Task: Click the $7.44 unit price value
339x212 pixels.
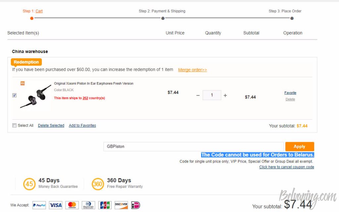Action: tap(173, 93)
